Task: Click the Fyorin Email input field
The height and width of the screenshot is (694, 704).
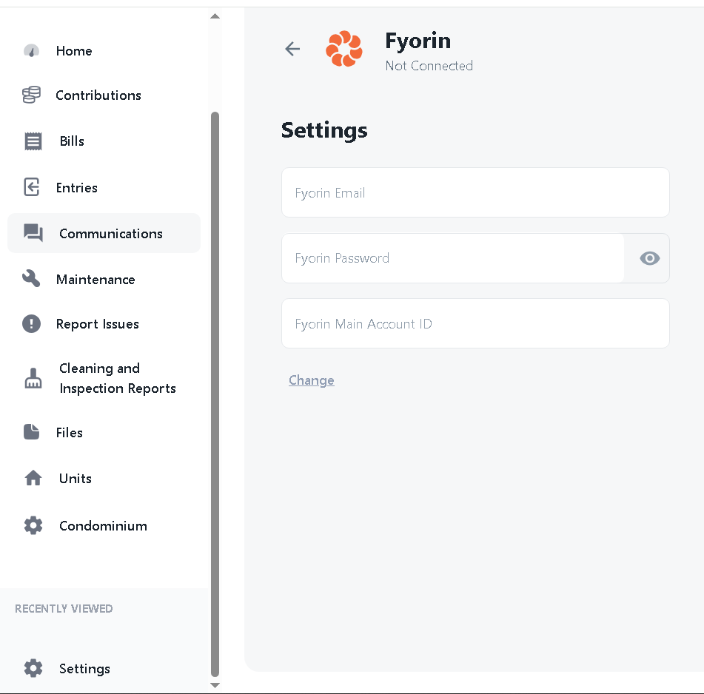Action: (475, 192)
